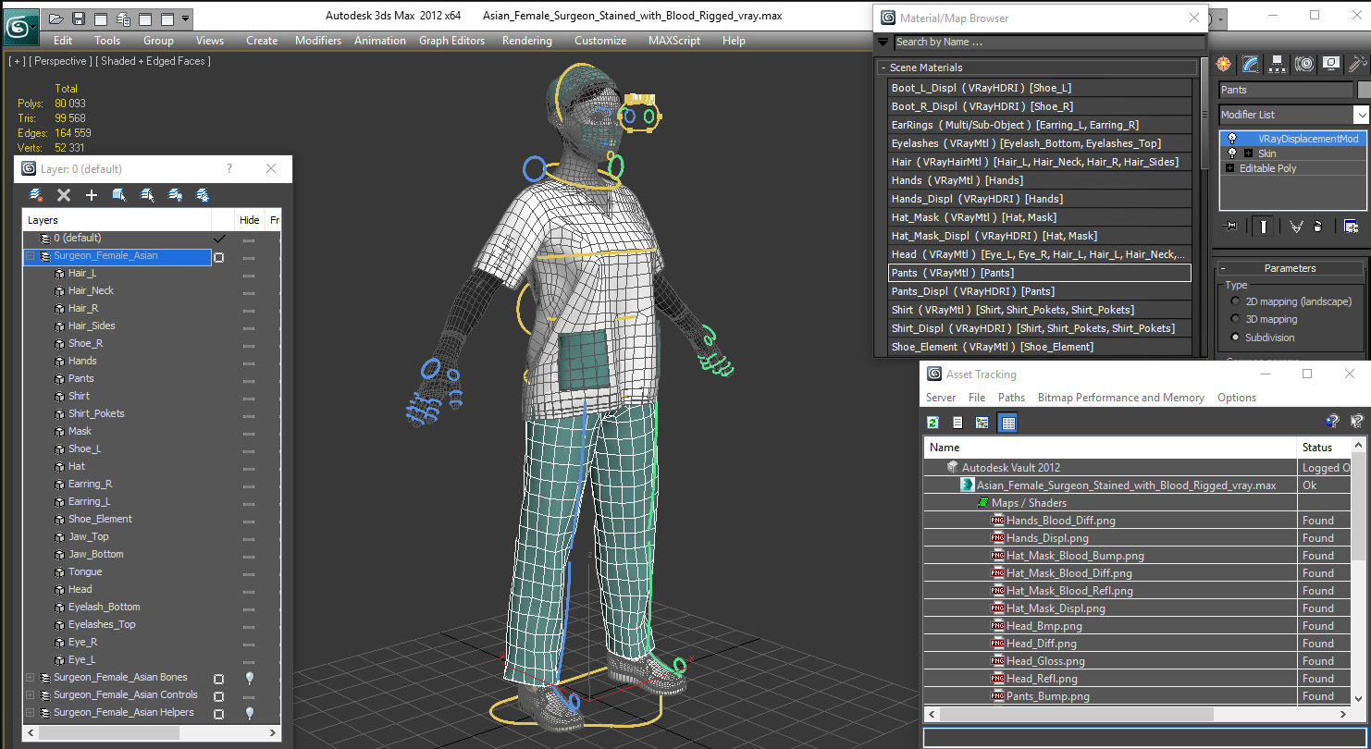
Task: Open the Modifiers menu
Action: pos(318,41)
